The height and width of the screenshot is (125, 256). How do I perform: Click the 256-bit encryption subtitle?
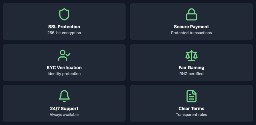(x=64, y=33)
